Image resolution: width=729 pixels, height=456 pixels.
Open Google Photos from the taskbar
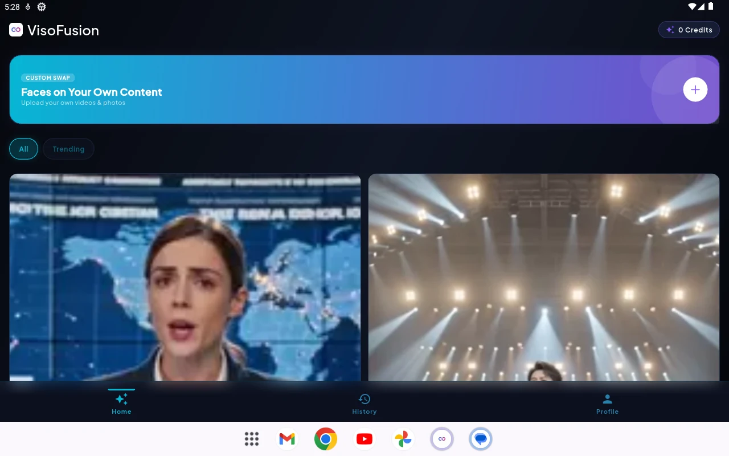tap(403, 439)
